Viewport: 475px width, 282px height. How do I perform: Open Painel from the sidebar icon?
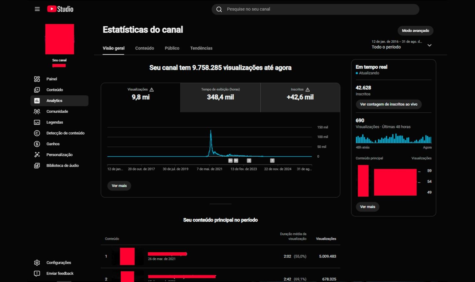pos(37,79)
